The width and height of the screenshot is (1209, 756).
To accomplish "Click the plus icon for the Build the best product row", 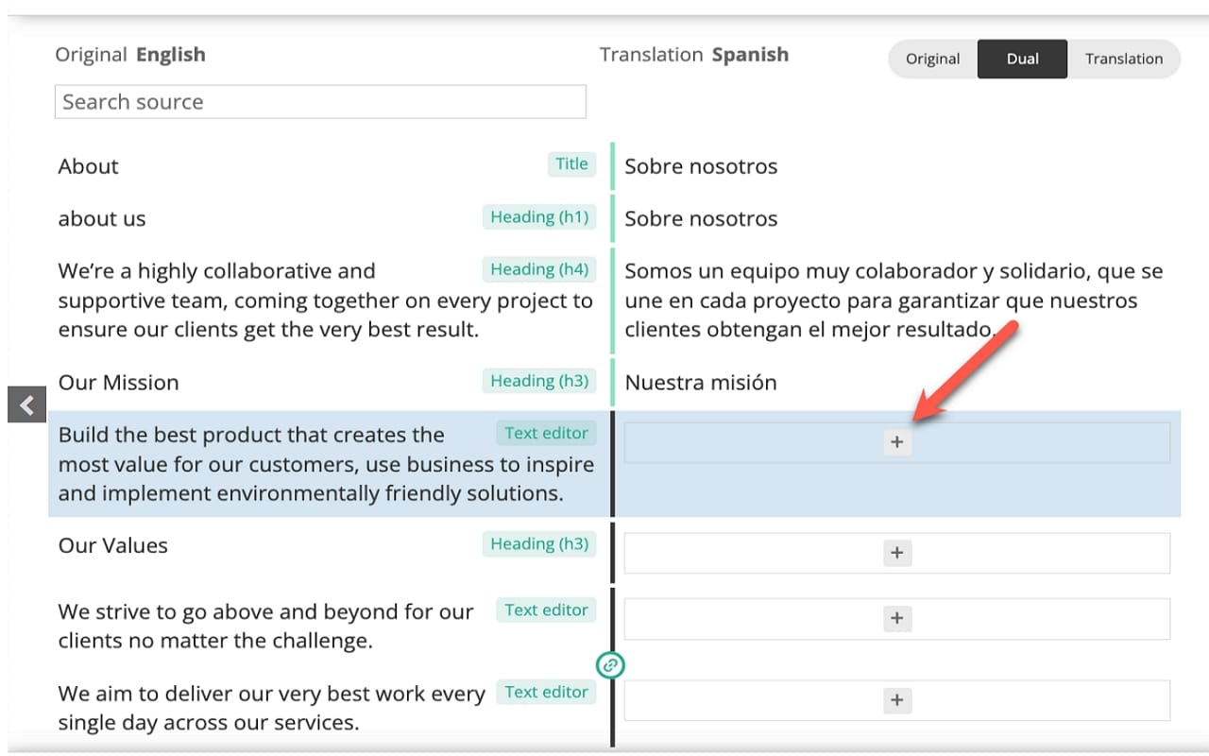I will 896,441.
